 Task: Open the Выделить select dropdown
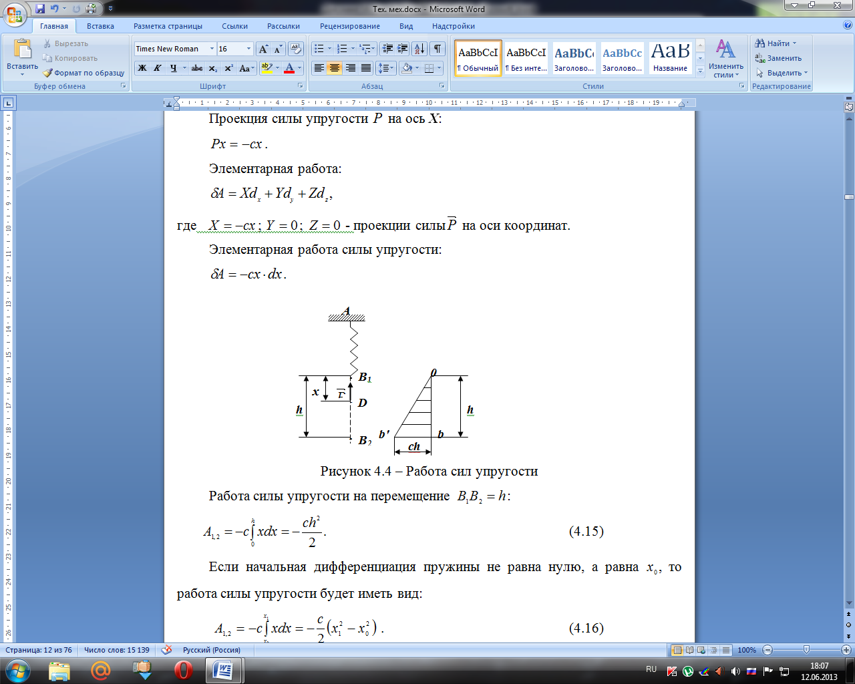[782, 73]
